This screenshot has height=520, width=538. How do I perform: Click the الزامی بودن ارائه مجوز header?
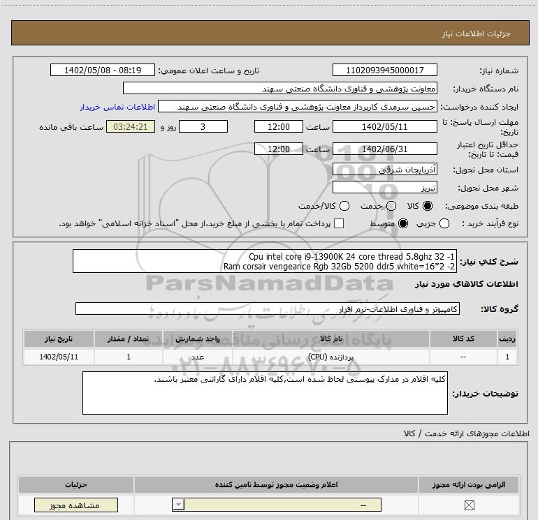click(469, 484)
